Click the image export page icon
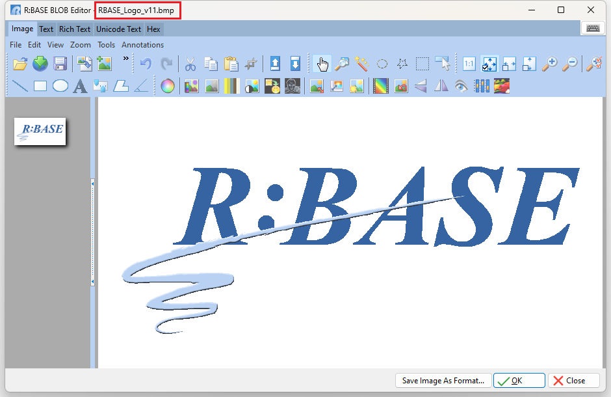611x397 pixels. pos(84,64)
